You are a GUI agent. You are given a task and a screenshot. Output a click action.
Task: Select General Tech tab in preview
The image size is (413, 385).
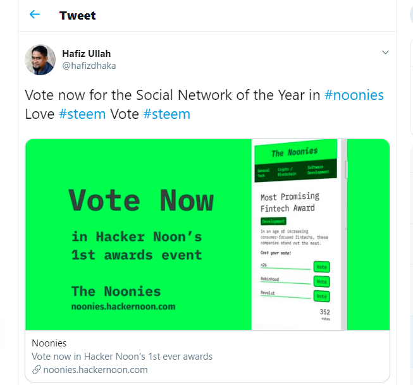[x=263, y=173]
